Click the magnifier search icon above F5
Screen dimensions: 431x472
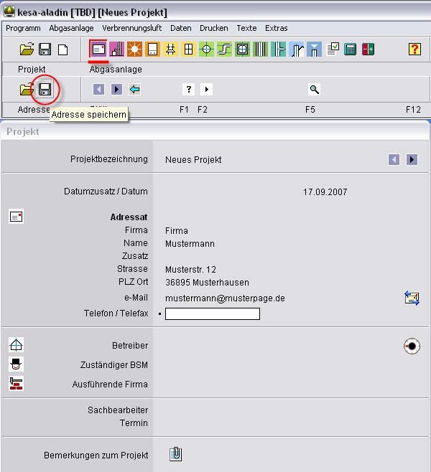[x=314, y=90]
